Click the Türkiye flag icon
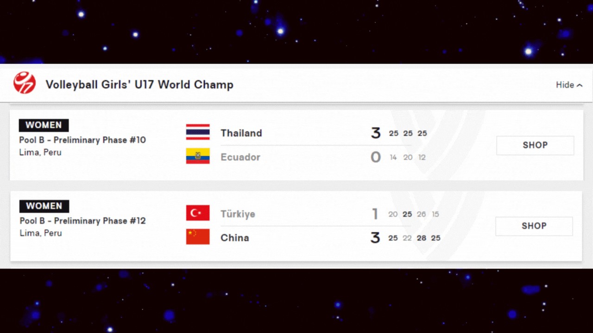Image resolution: width=593 pixels, height=333 pixels. click(x=198, y=213)
